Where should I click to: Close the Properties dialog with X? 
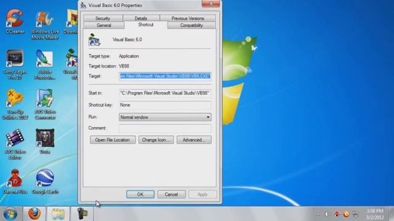pyautogui.click(x=211, y=4)
